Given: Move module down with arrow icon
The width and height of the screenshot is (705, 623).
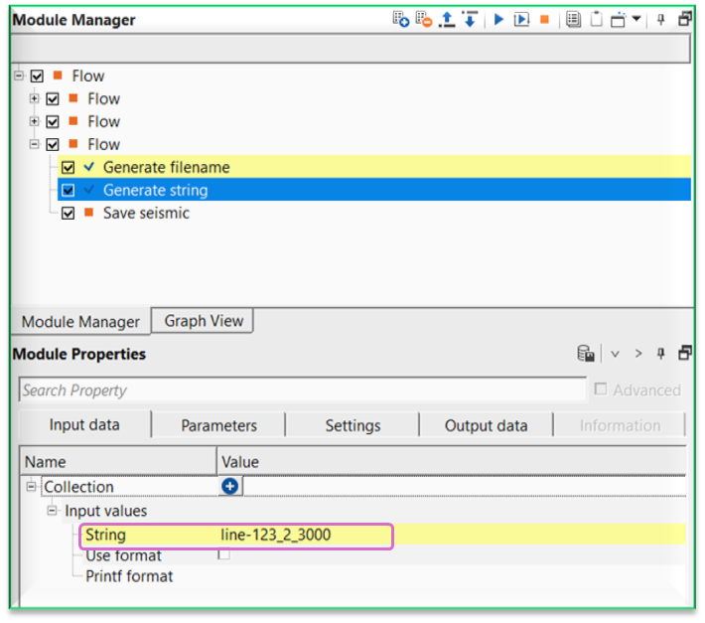Looking at the screenshot, I should point(470,19).
